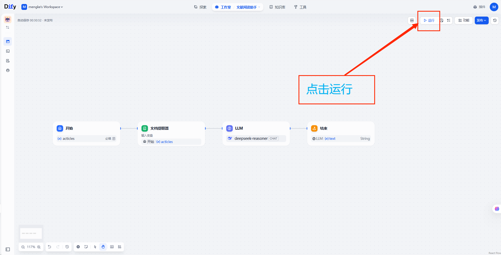Viewport: 501px width, 255px height.
Task: Expand the 发布 publish dropdown
Action: (481, 20)
